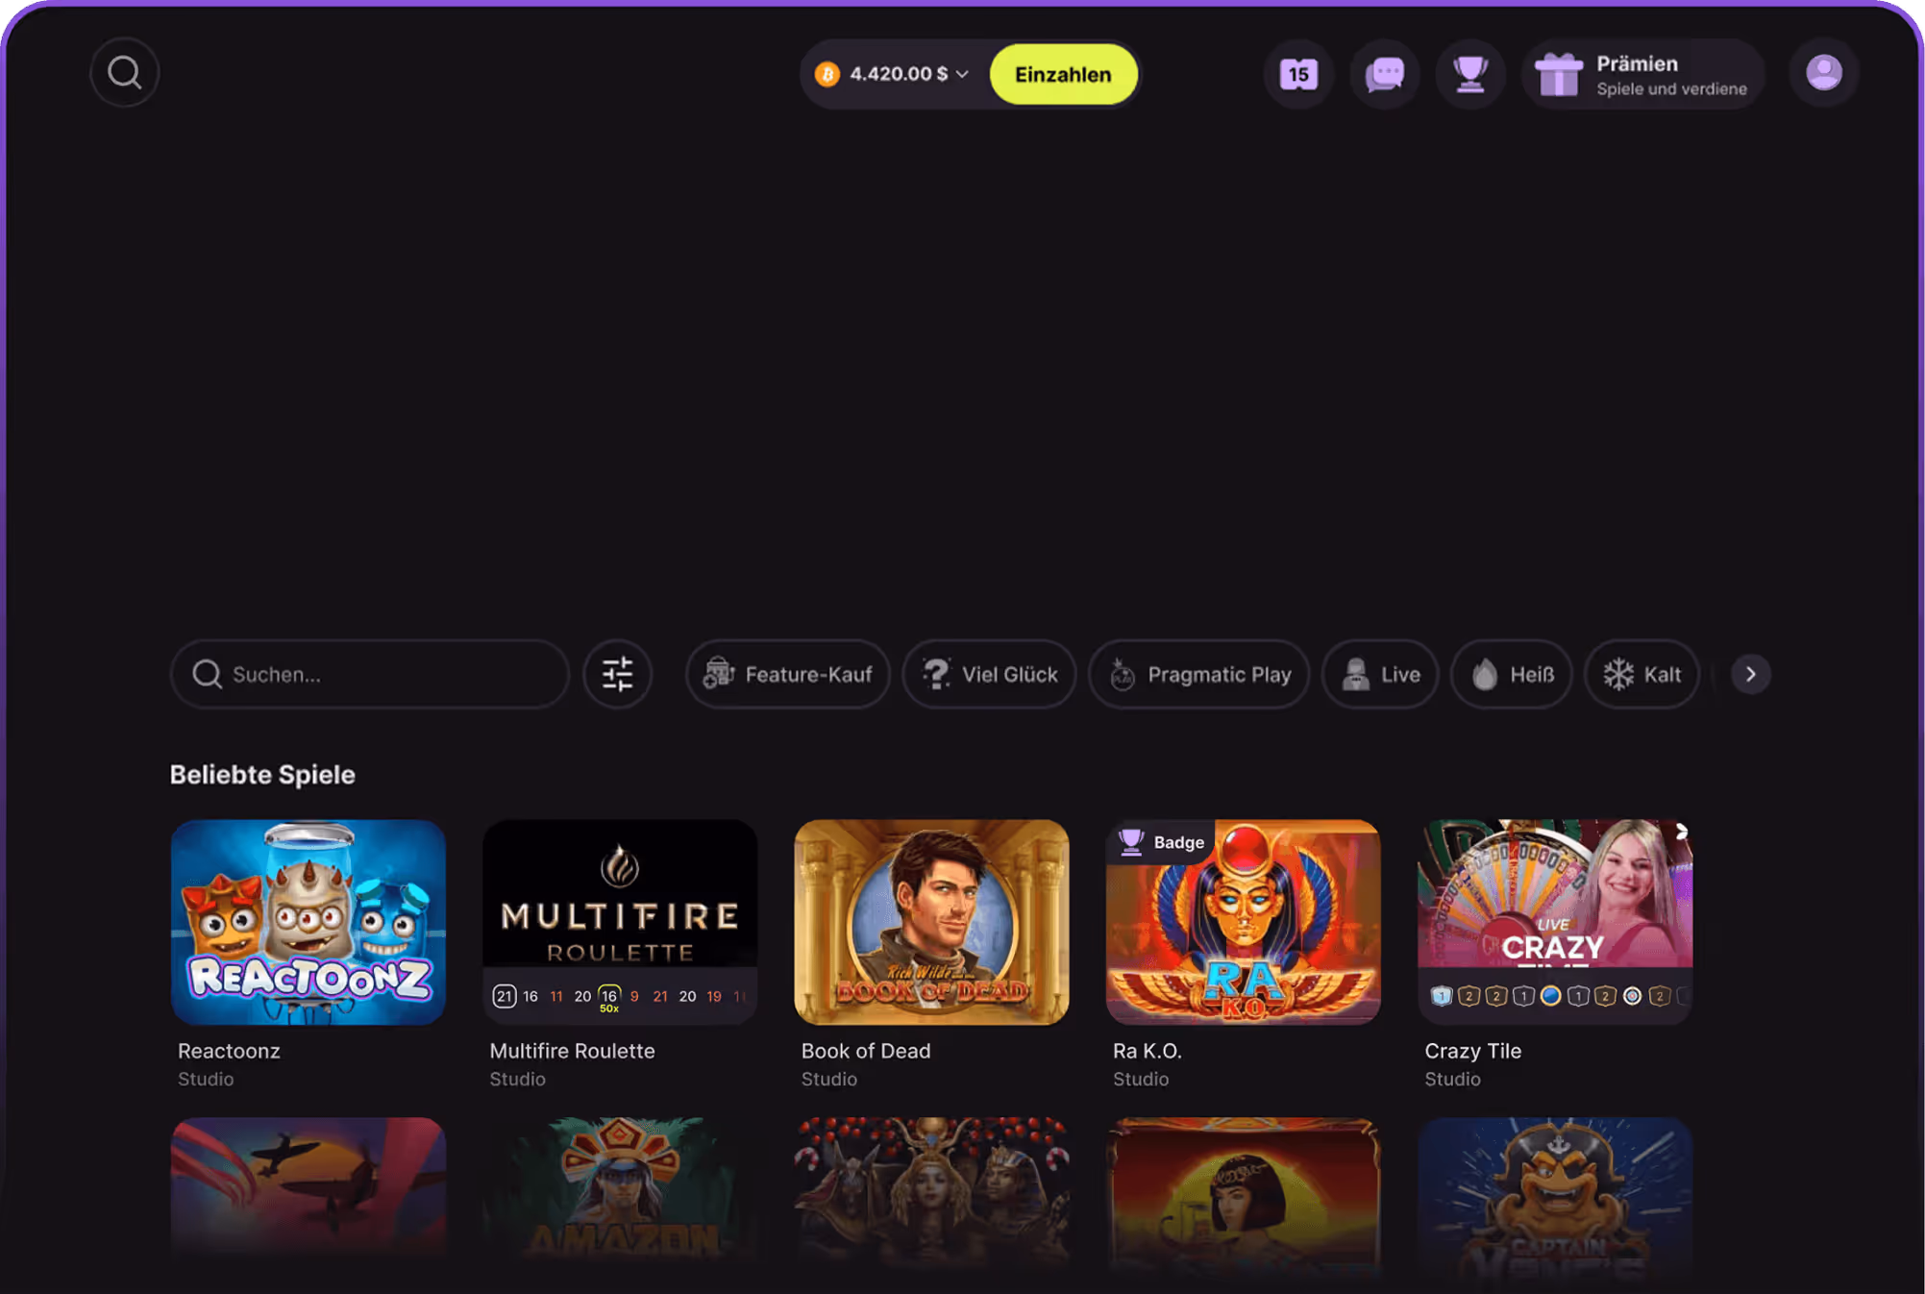Image resolution: width=1925 pixels, height=1294 pixels.
Task: Click into the Suchen search field
Action: [370, 674]
